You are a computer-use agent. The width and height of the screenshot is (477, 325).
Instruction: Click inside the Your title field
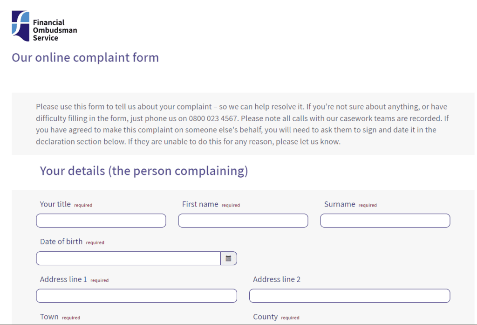(x=101, y=220)
